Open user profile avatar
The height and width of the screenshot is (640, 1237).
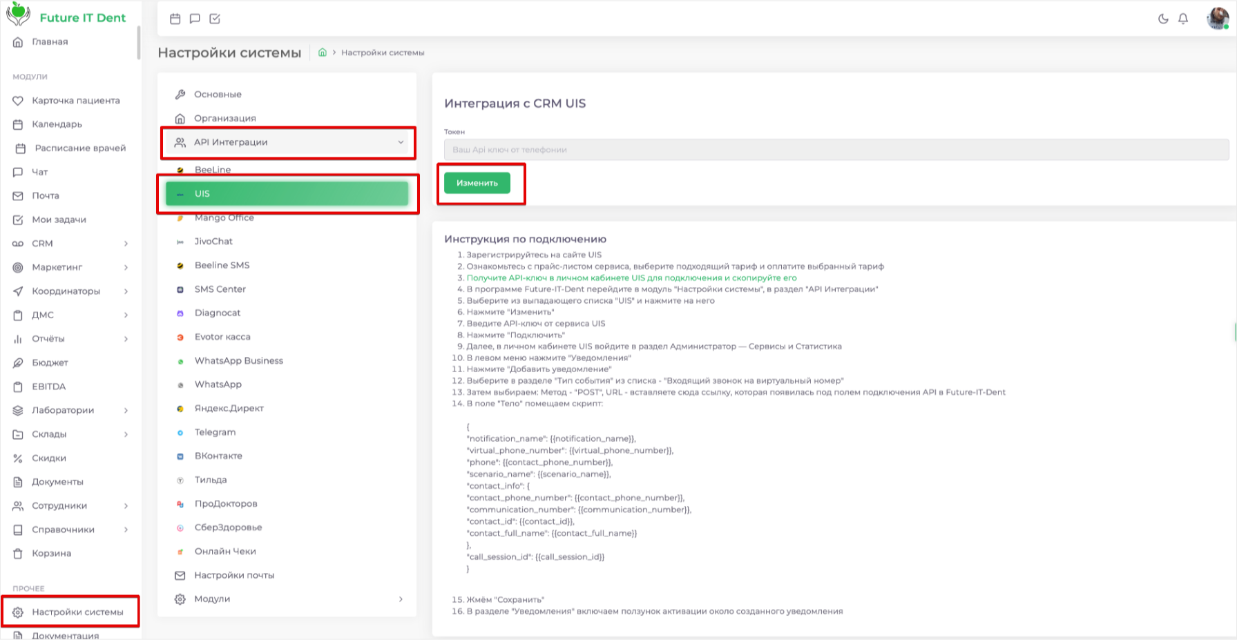pyautogui.click(x=1218, y=19)
